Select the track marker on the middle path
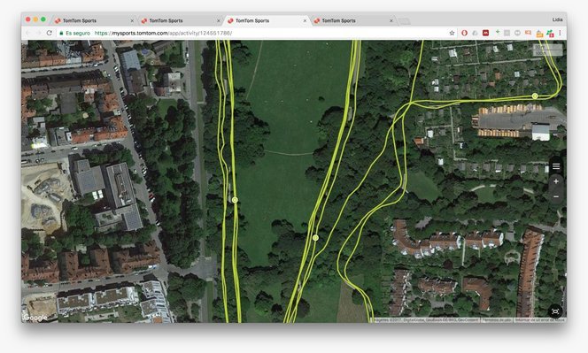Viewport: 588px width, 353px height. point(315,238)
